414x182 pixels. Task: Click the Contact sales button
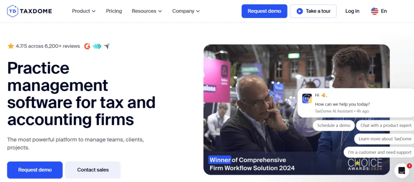(93, 170)
